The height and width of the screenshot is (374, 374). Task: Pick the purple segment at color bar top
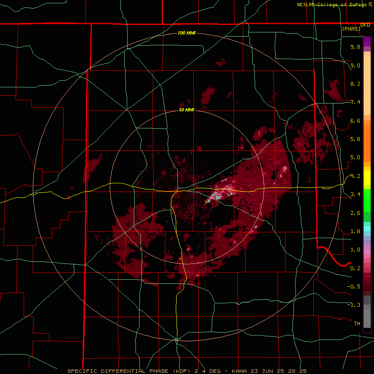[367, 42]
